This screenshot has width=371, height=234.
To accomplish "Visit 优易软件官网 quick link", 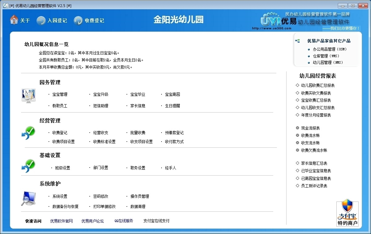I will point(61,221).
